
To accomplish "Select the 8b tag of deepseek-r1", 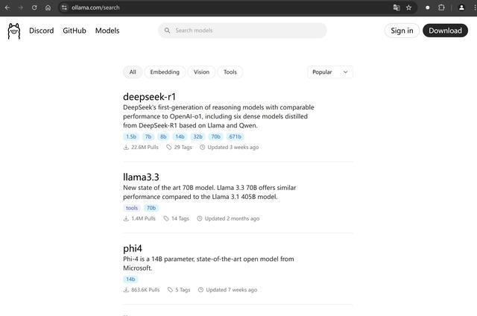I will click(163, 137).
